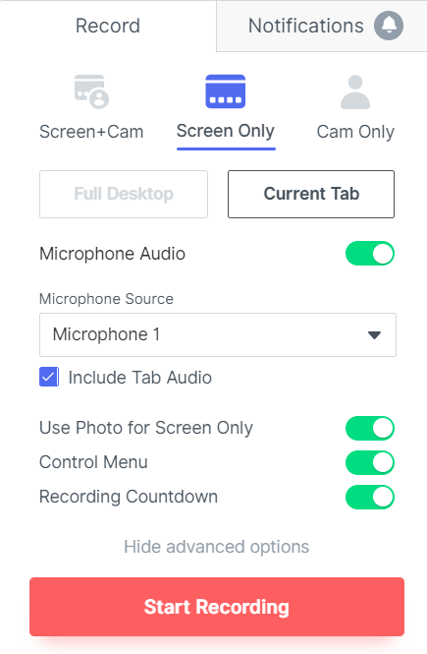Click the notifications bell icon
Image resolution: width=427 pixels, height=654 pixels.
[389, 26]
